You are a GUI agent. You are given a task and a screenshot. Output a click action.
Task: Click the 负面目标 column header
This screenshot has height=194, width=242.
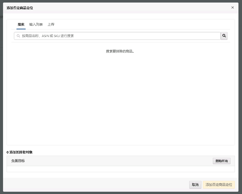[18, 161]
